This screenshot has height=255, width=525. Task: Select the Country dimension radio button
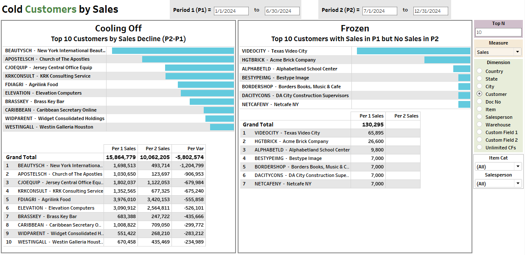tap(480, 71)
